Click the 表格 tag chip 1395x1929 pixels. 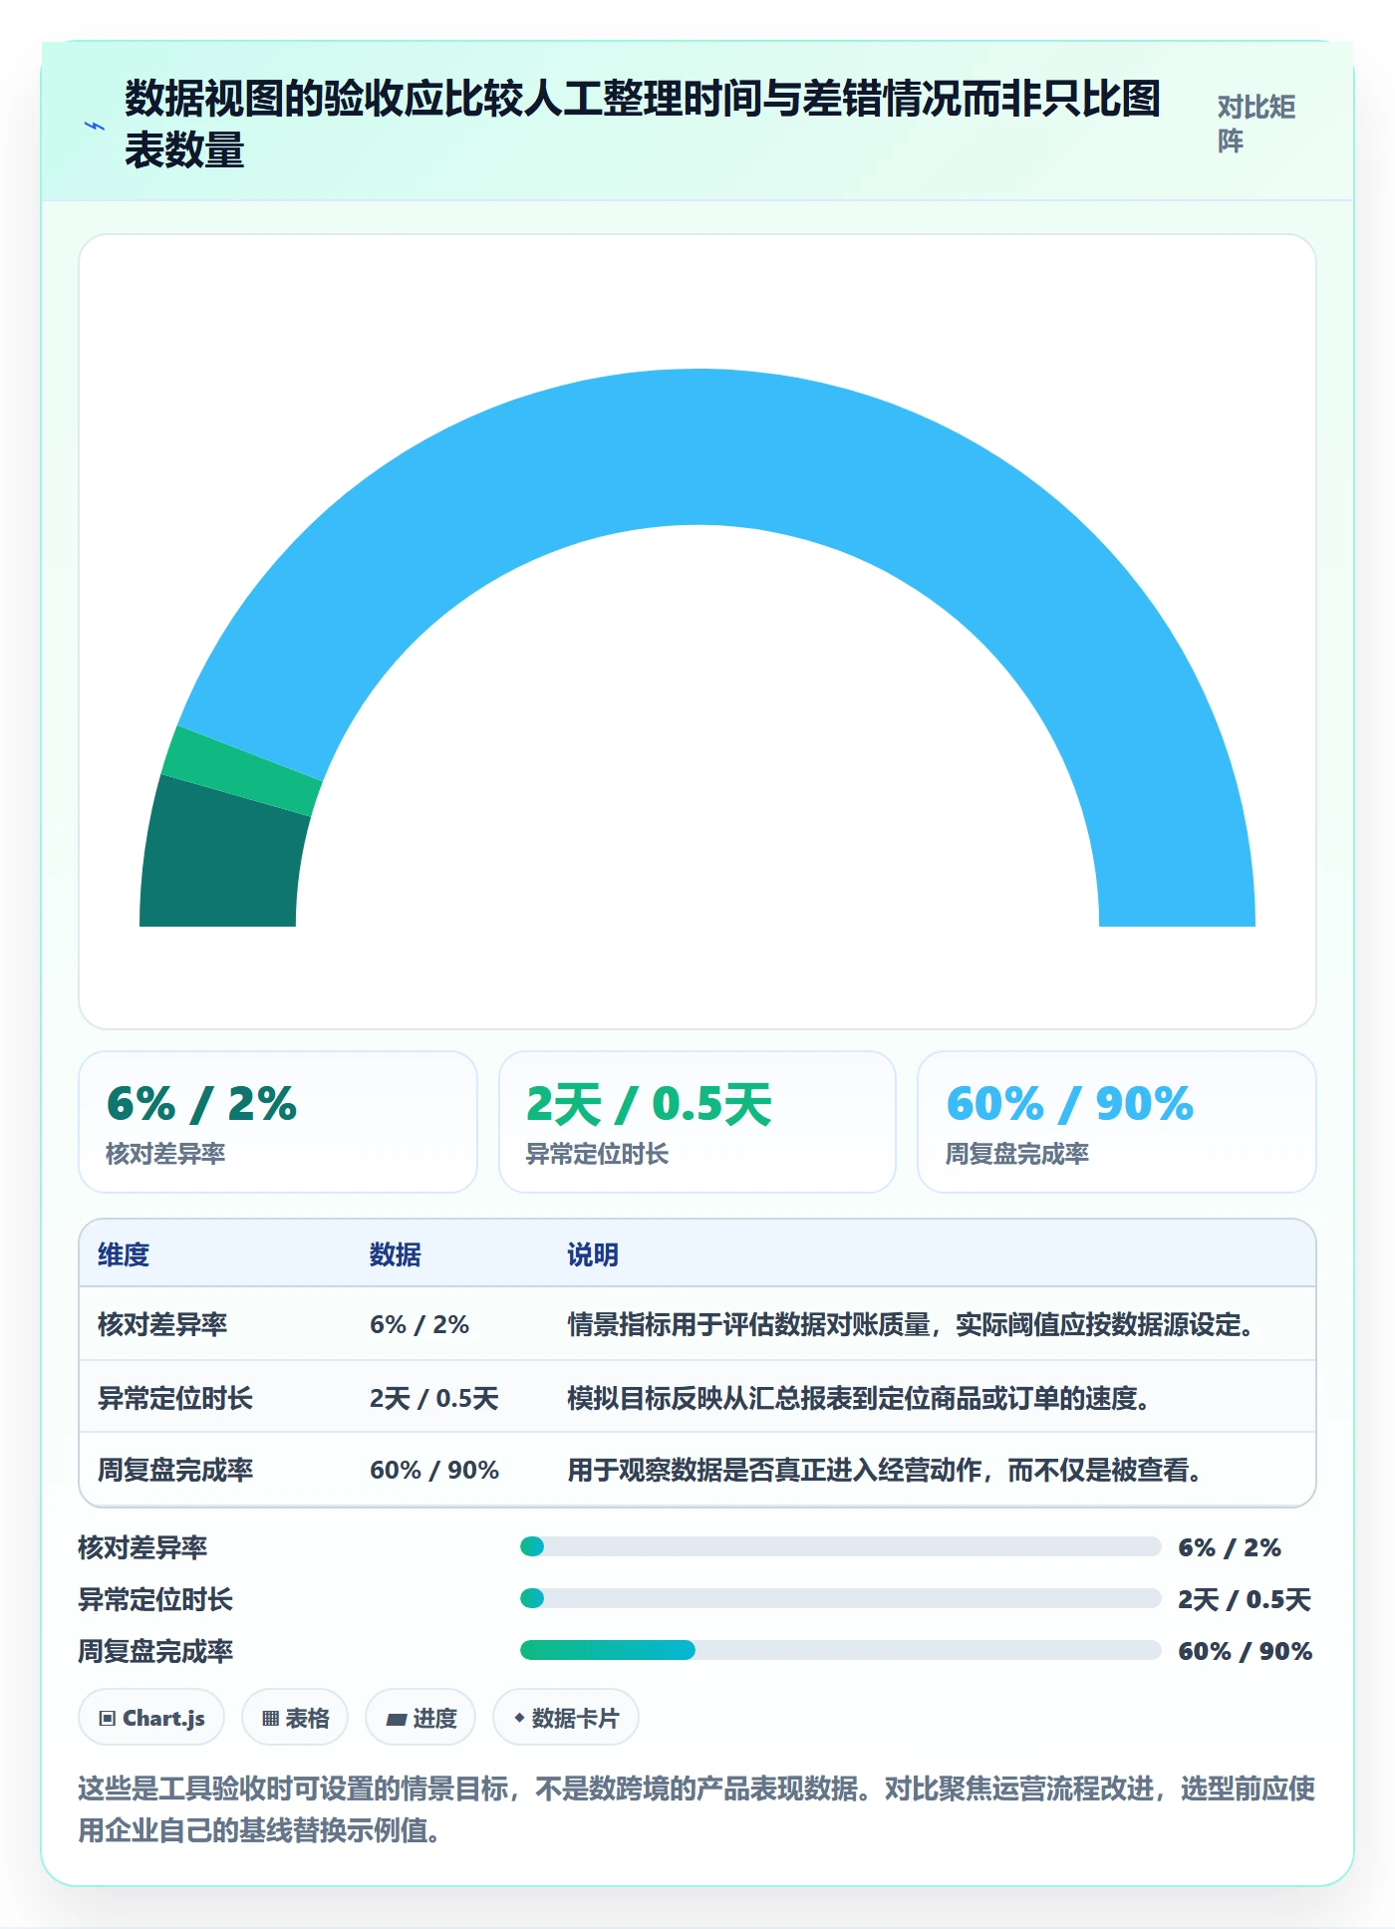[x=295, y=1718]
